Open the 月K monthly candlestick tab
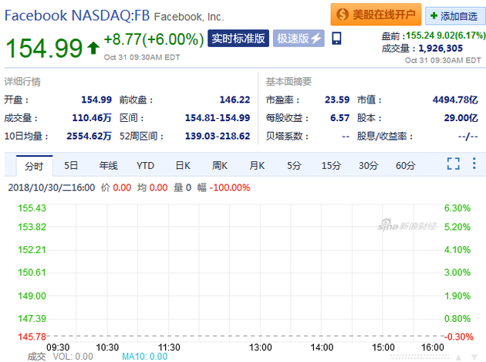The width and height of the screenshot is (486, 362). tap(257, 166)
